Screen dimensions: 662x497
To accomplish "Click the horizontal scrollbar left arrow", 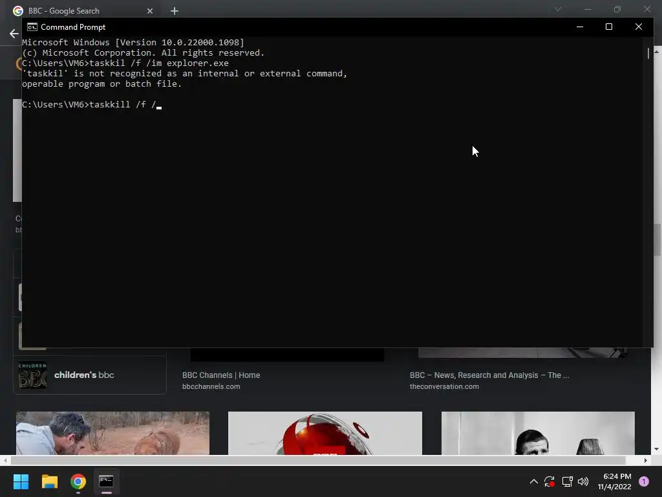I will pos(5,460).
